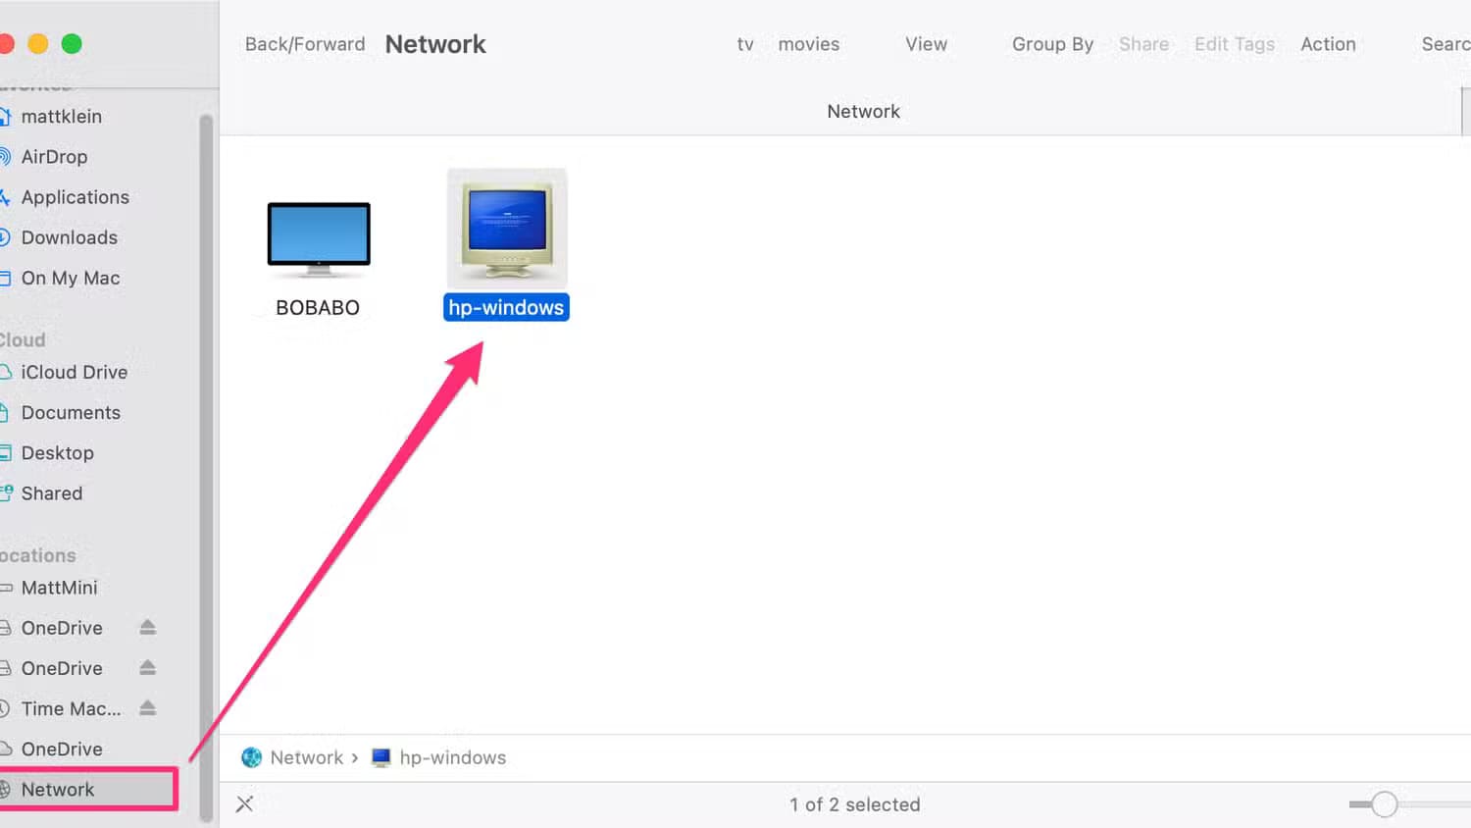Open iCloud Drive in sidebar
This screenshot has height=828, width=1471.
(x=74, y=372)
